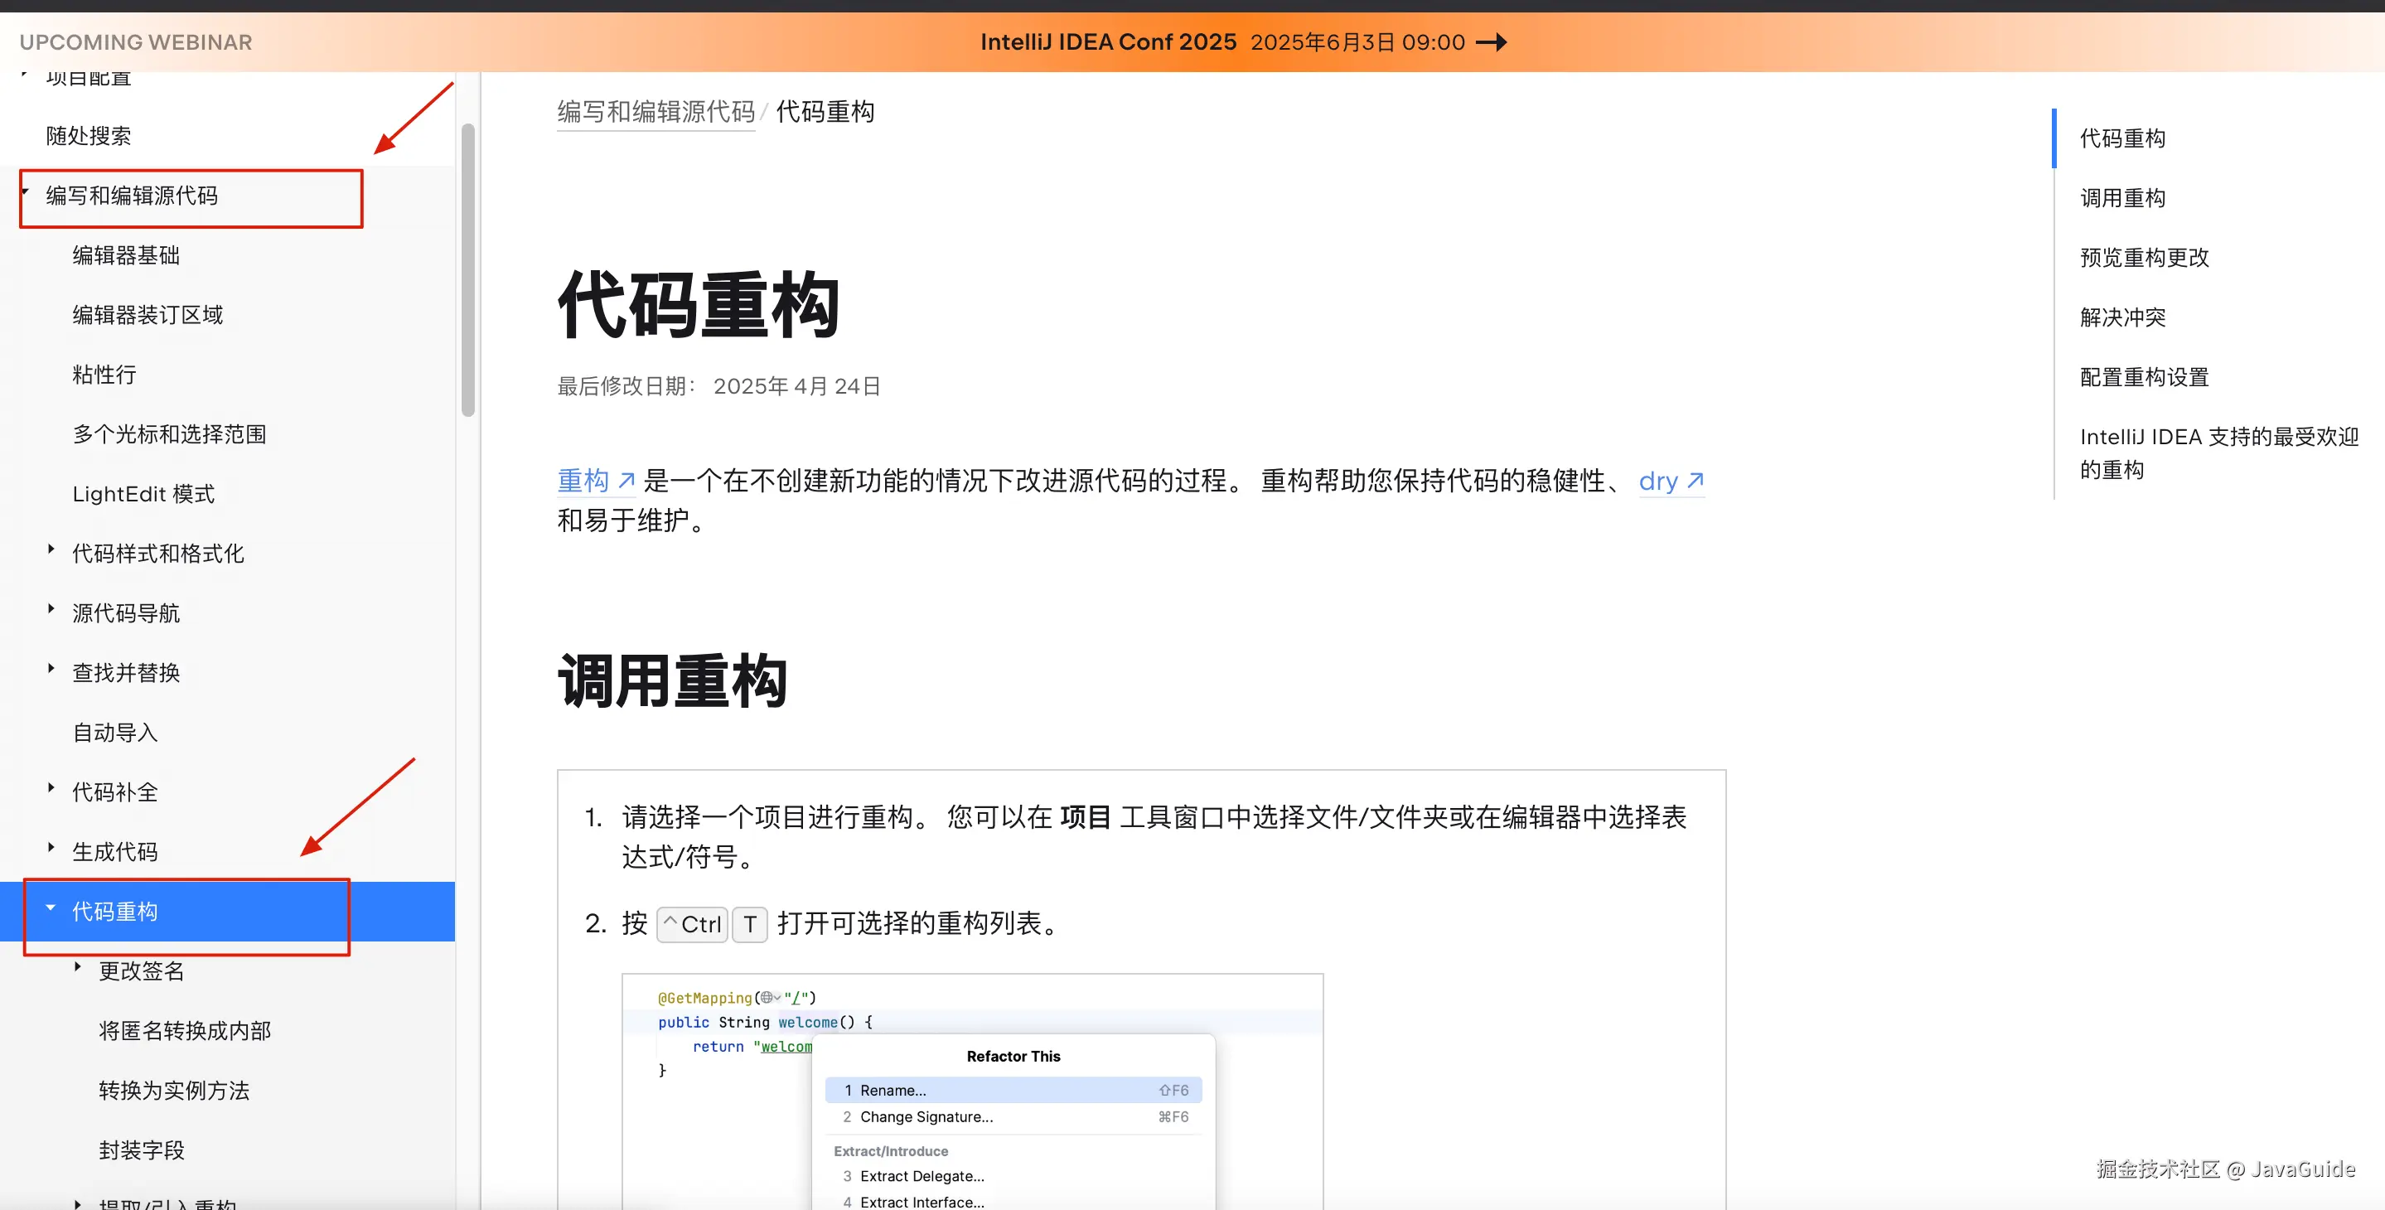Select 粘性行 in the sidebar
Screen dimensions: 2385x1210
(x=103, y=374)
